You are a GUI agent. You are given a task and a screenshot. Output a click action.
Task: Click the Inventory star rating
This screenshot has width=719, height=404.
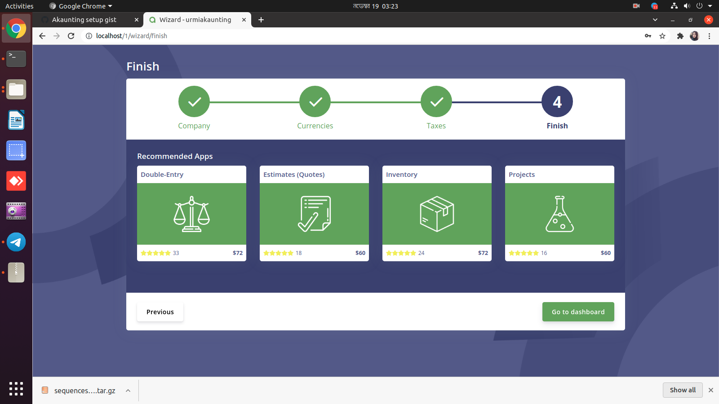click(401, 253)
